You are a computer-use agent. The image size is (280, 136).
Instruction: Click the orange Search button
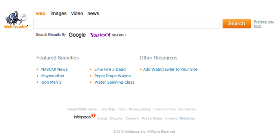click(x=237, y=23)
